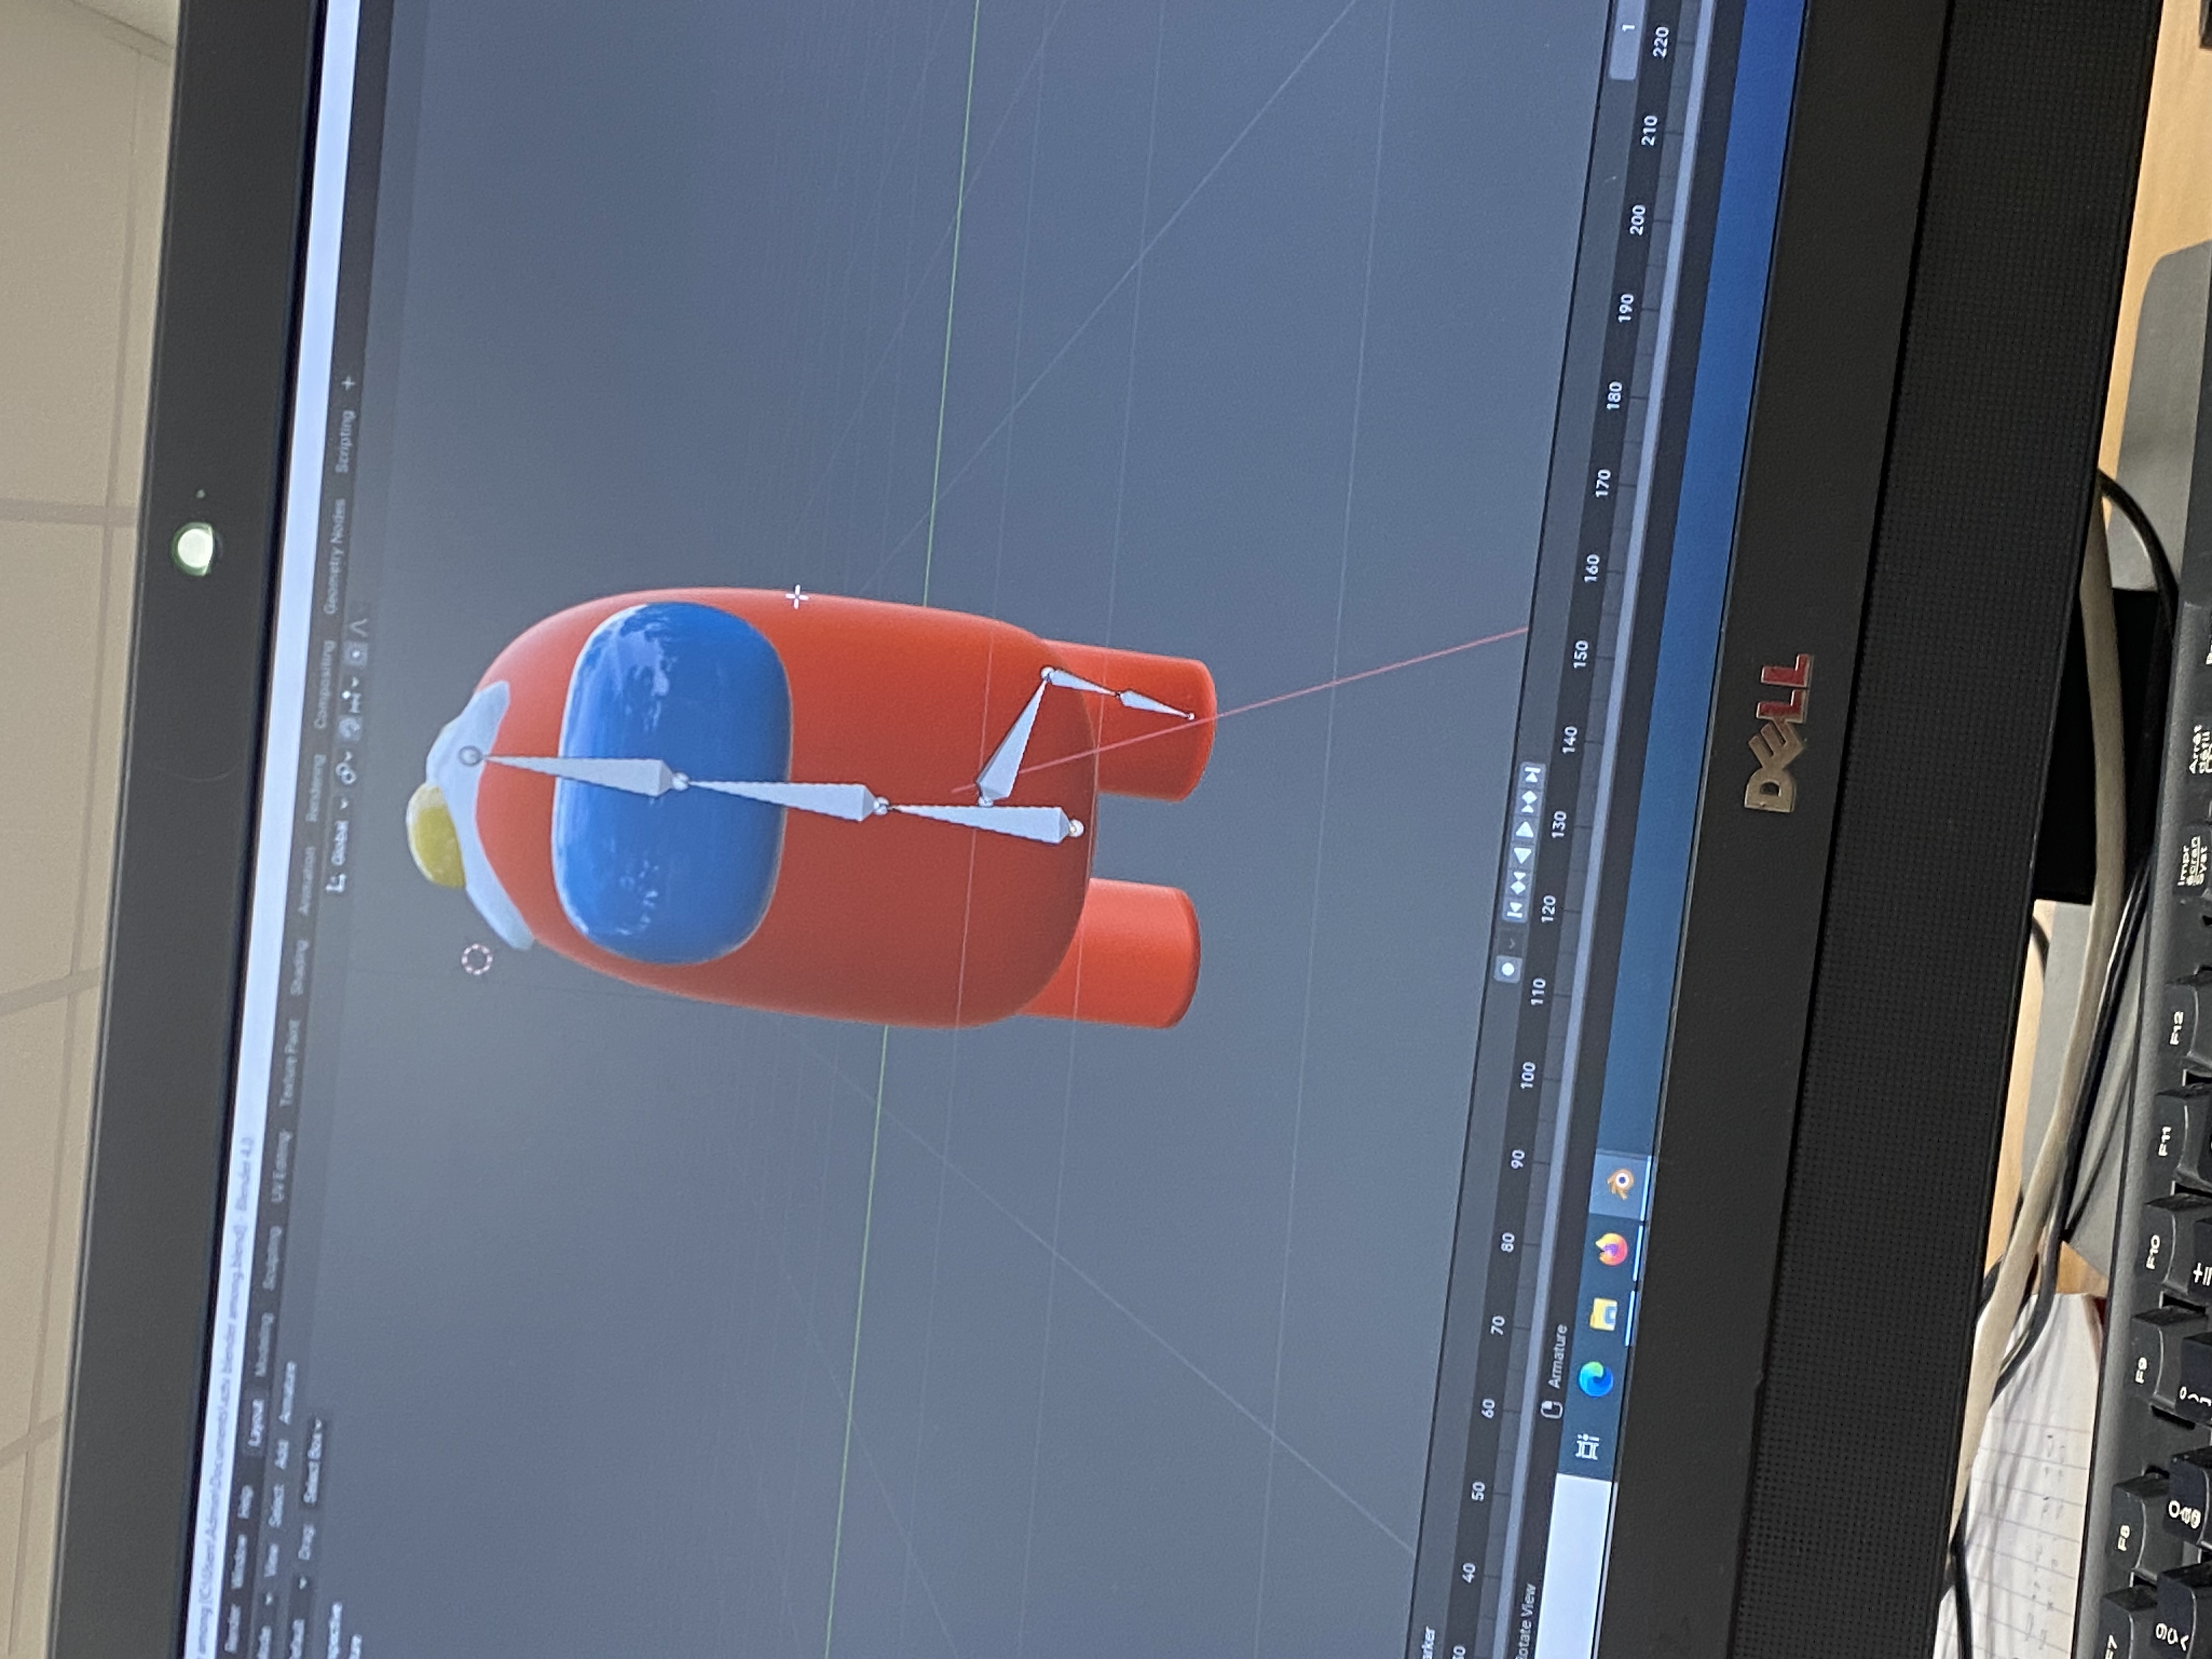This screenshot has width=2212, height=1659.
Task: Select the bone tip in the leg
Action: point(1190,715)
